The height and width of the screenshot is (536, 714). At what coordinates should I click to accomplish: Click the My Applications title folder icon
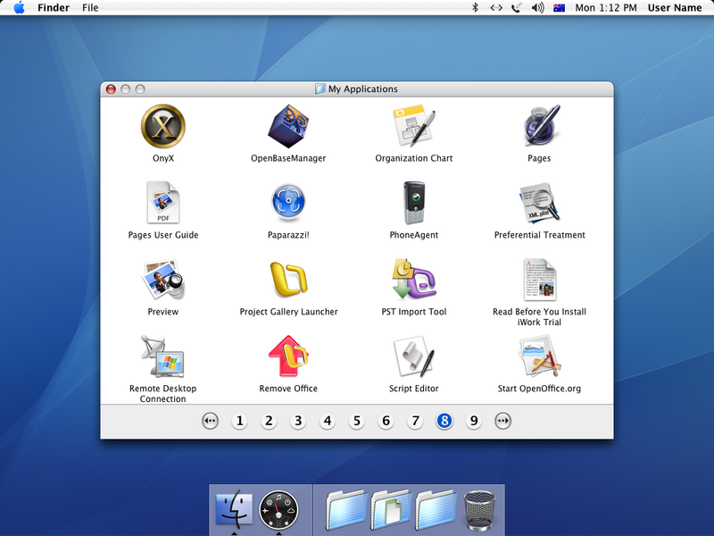[x=320, y=88]
